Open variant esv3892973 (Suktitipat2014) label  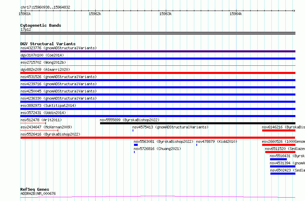tap(48, 105)
